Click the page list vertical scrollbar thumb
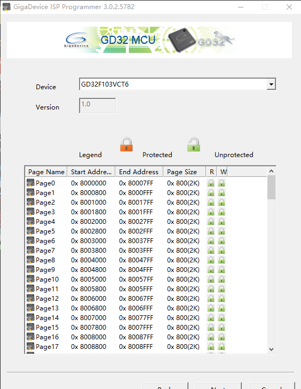Viewport: 301px width, 389px height. (x=271, y=188)
